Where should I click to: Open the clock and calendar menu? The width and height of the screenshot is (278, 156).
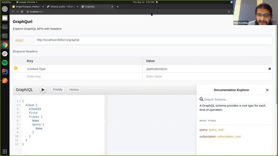coord(144,2)
